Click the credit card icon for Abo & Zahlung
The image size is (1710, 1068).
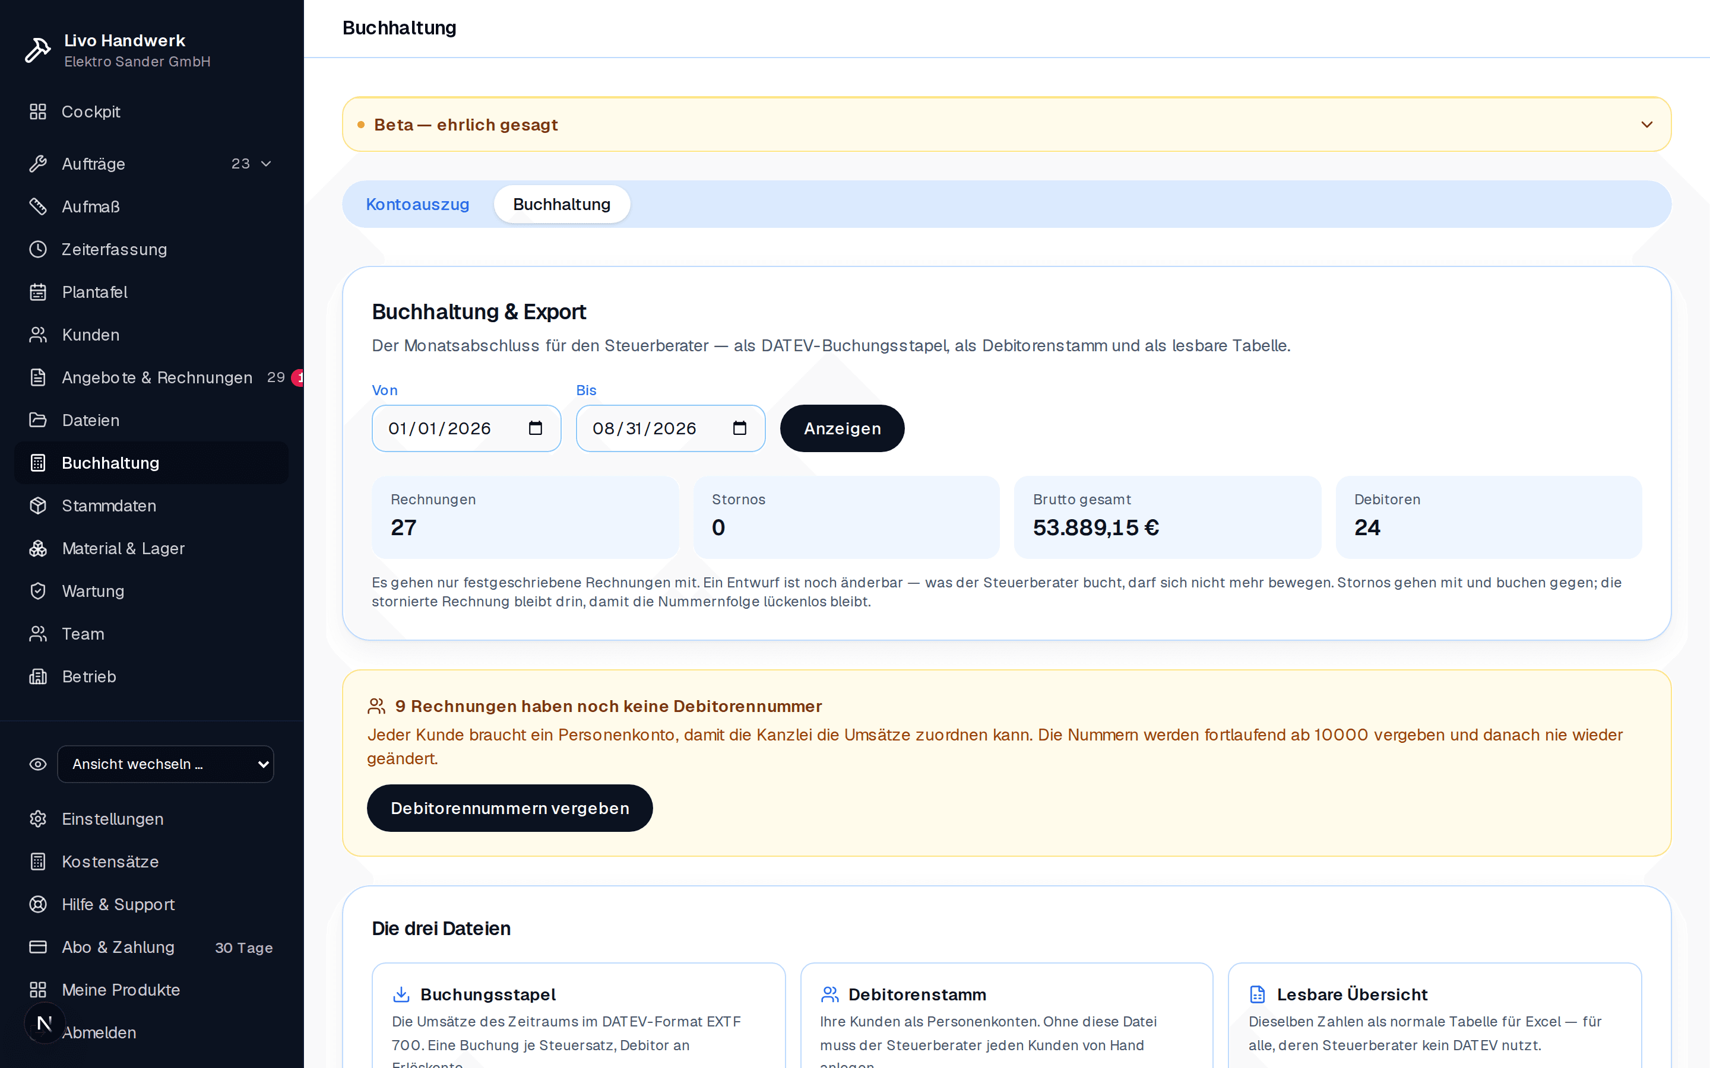(38, 947)
